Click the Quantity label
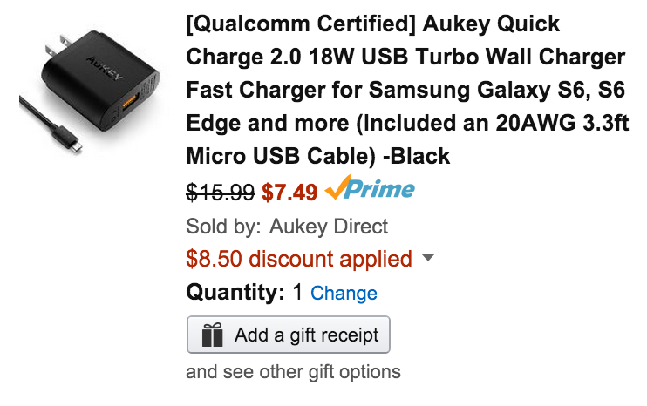 click(235, 292)
